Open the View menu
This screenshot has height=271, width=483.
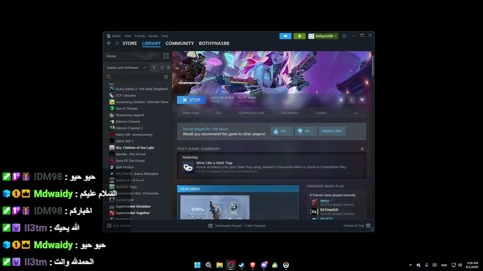point(128,36)
